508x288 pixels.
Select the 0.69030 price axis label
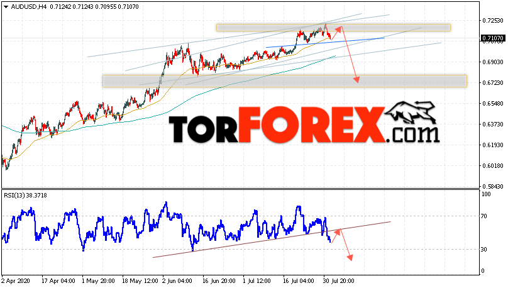coord(493,62)
